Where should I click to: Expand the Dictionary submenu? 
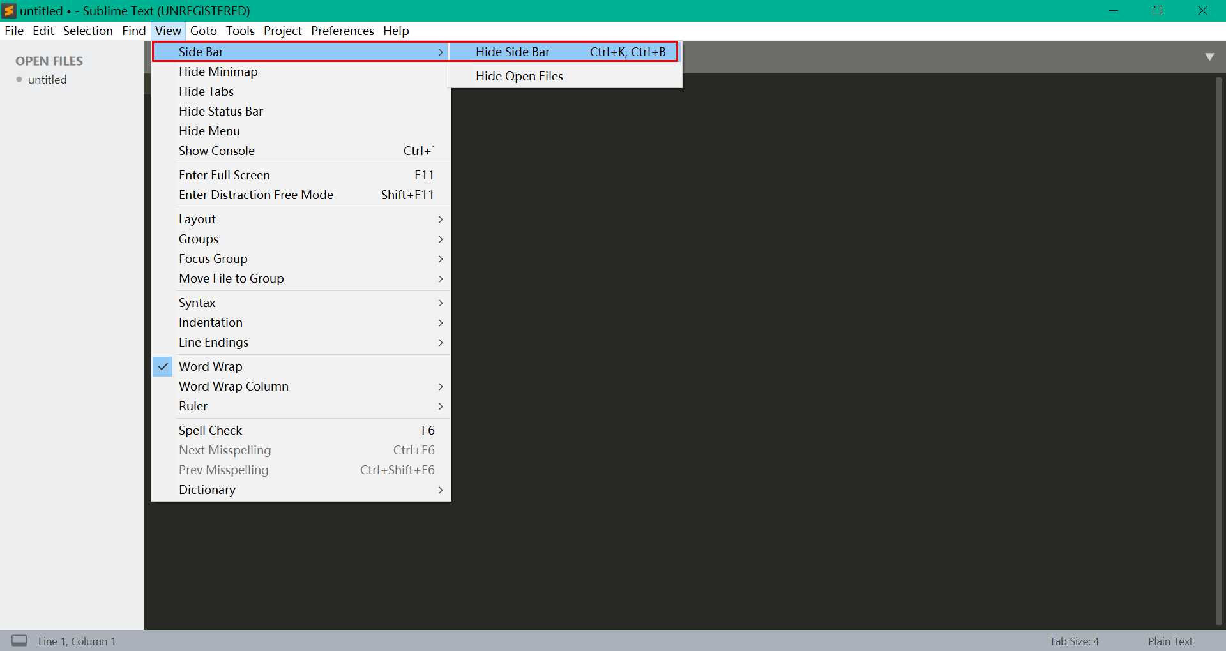(x=301, y=490)
